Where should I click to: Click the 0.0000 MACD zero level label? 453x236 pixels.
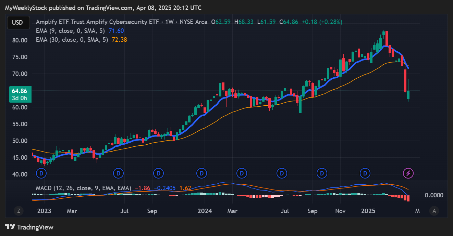[434, 195]
